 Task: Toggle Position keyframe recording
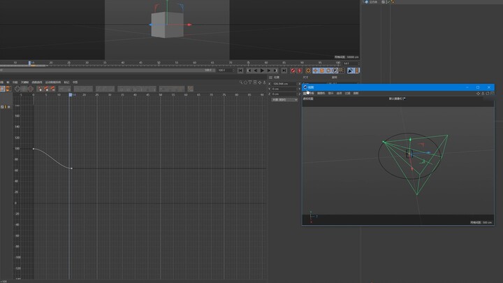point(315,70)
